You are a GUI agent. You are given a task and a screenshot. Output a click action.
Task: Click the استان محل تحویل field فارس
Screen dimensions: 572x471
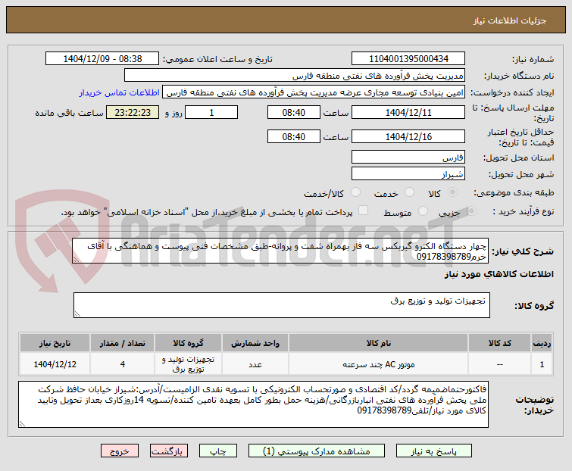408,157
